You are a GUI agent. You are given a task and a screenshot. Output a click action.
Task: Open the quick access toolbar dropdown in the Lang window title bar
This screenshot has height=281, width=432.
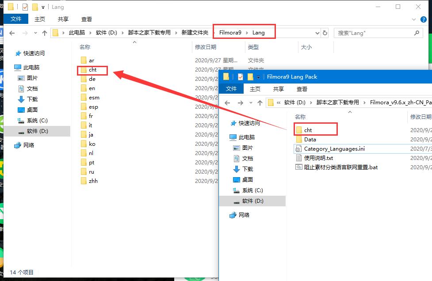[43, 7]
